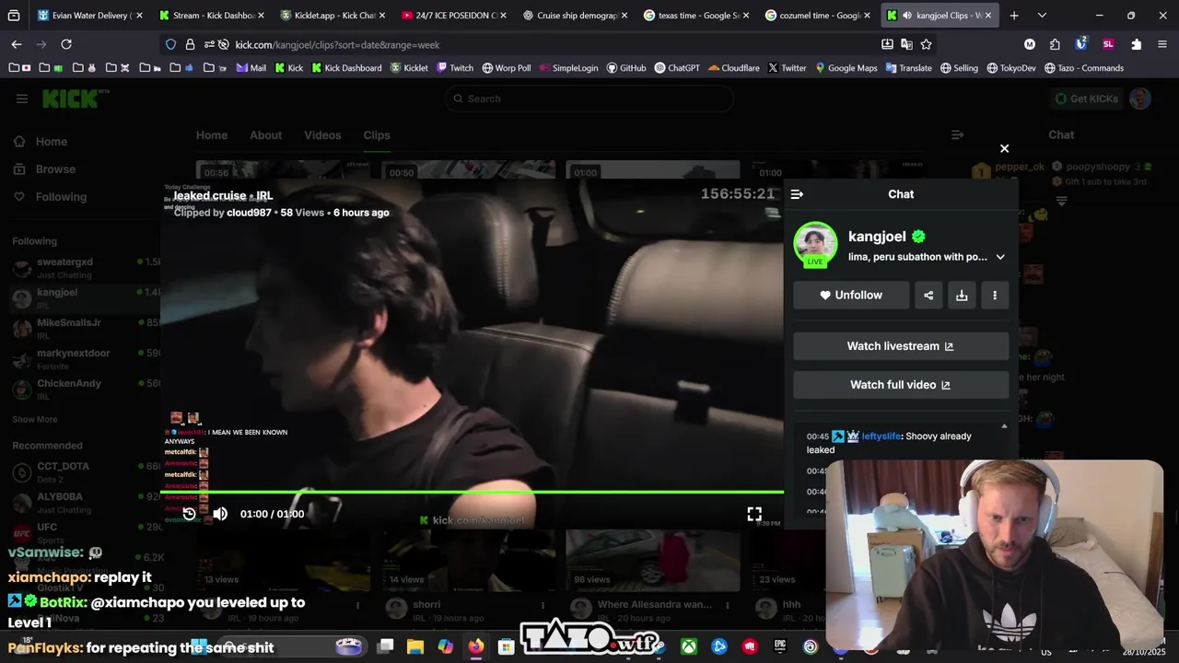The height and width of the screenshot is (663, 1179).
Task: Click the Get KICKs button
Action: [x=1085, y=99]
